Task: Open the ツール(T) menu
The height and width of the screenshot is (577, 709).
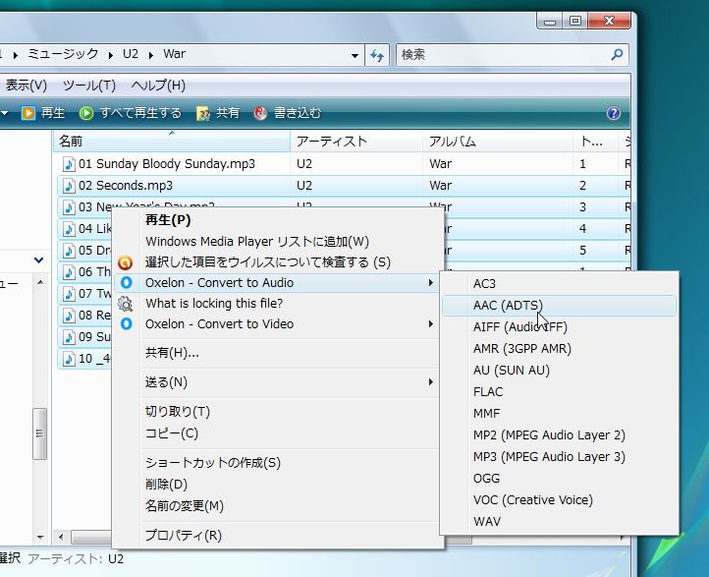Action: [89, 86]
